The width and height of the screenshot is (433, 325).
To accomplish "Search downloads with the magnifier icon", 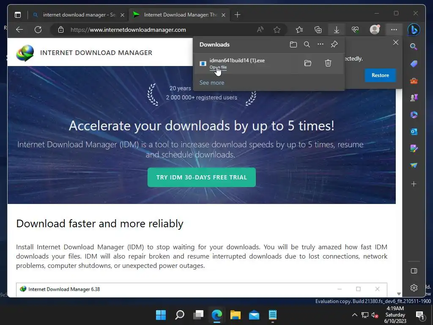I will 307,44.
